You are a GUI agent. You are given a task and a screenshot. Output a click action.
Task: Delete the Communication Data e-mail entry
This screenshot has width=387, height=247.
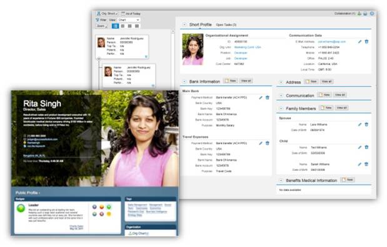[366, 42]
